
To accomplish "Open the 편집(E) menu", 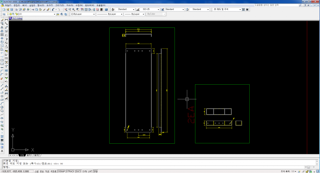I will [17, 5].
